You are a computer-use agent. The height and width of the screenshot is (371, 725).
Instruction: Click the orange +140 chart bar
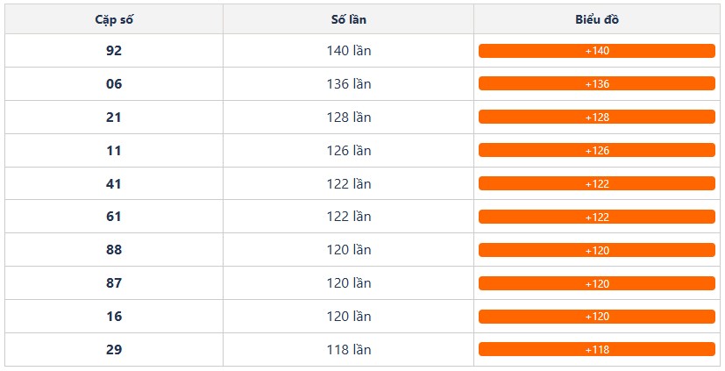(596, 51)
